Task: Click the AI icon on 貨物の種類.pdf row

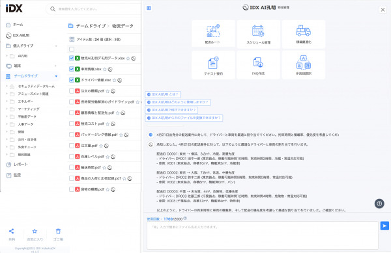Action: pyautogui.click(x=113, y=189)
